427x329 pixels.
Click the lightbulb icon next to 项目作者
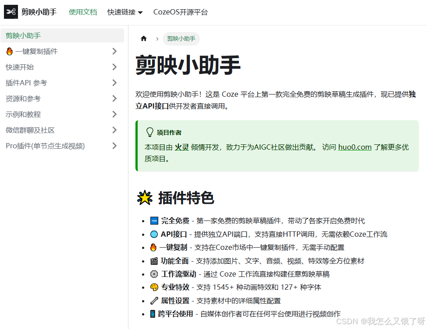[x=150, y=132]
